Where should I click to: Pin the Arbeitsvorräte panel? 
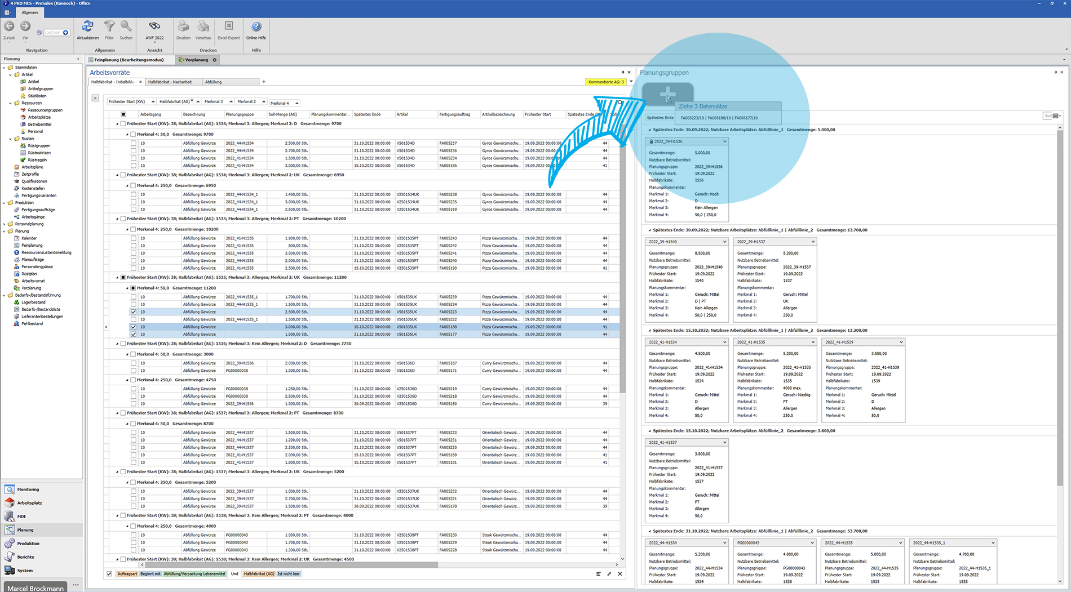tap(623, 72)
